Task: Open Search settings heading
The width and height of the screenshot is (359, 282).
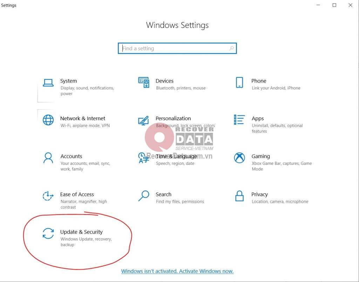Action: [163, 194]
